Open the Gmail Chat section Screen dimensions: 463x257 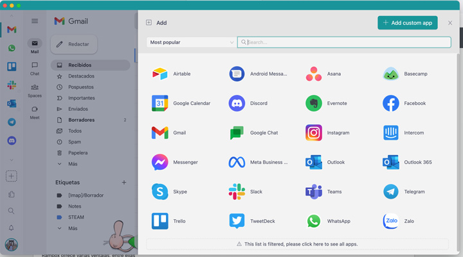(35, 69)
